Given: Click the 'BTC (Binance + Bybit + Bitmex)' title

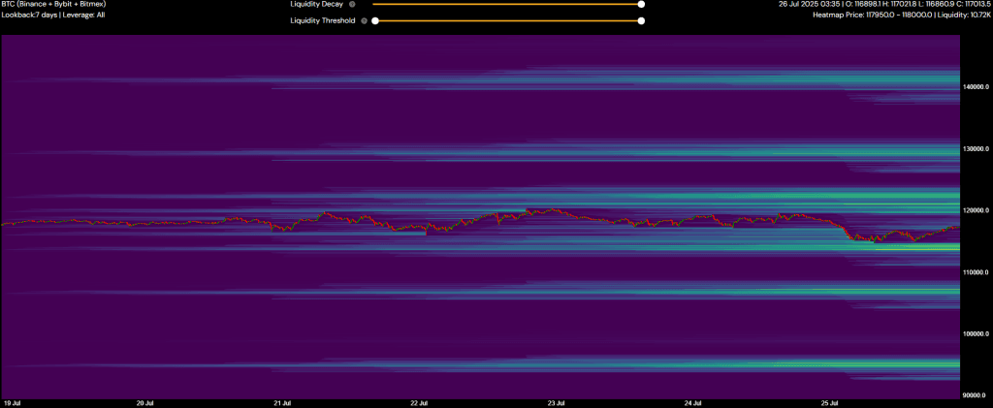Looking at the screenshot, I should pos(54,4).
